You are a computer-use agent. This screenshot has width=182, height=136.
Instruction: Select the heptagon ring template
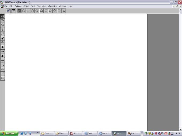(x=32, y=11)
